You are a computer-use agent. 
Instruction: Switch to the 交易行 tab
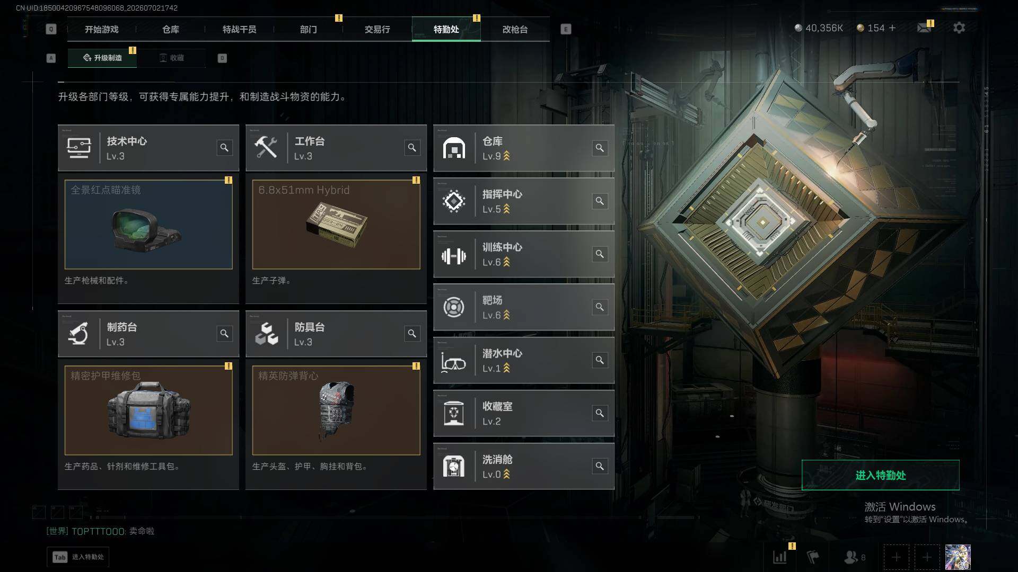377,29
